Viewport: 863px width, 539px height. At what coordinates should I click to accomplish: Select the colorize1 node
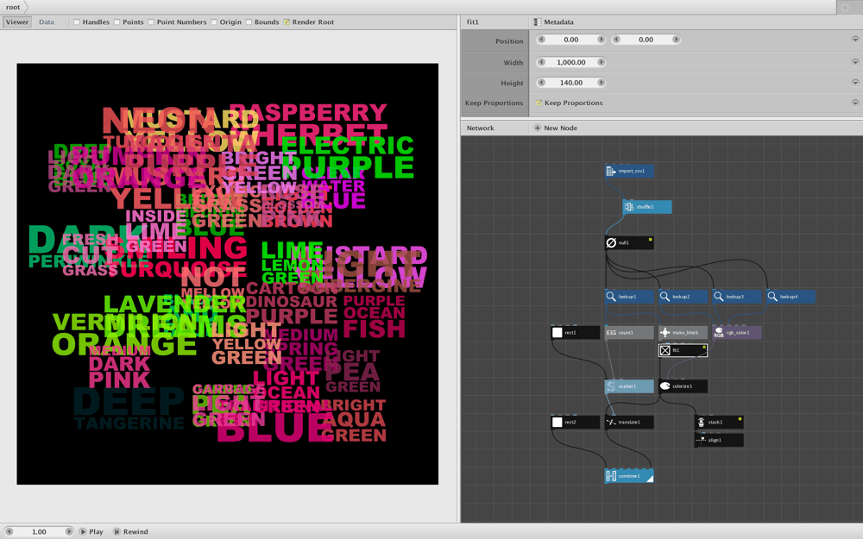coord(683,386)
